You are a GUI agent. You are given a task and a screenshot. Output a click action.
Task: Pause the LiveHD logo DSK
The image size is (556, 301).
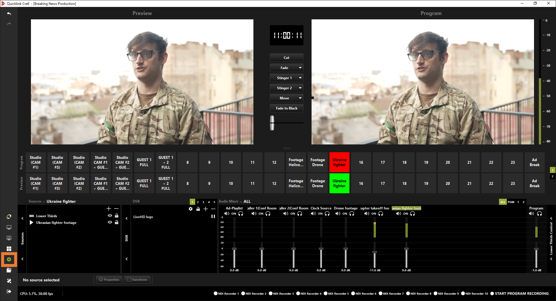click(213, 216)
